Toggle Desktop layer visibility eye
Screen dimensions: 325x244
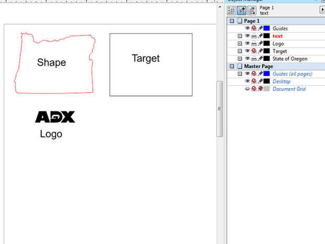[247, 81]
